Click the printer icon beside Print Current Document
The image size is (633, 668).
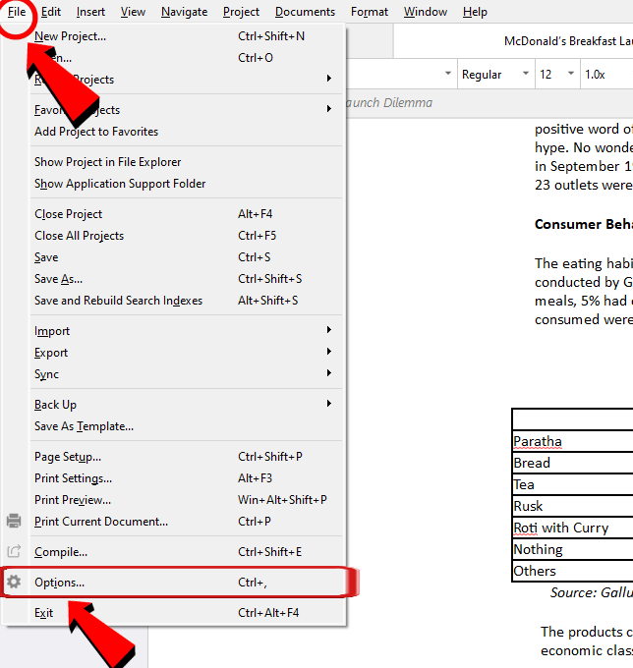(x=14, y=521)
